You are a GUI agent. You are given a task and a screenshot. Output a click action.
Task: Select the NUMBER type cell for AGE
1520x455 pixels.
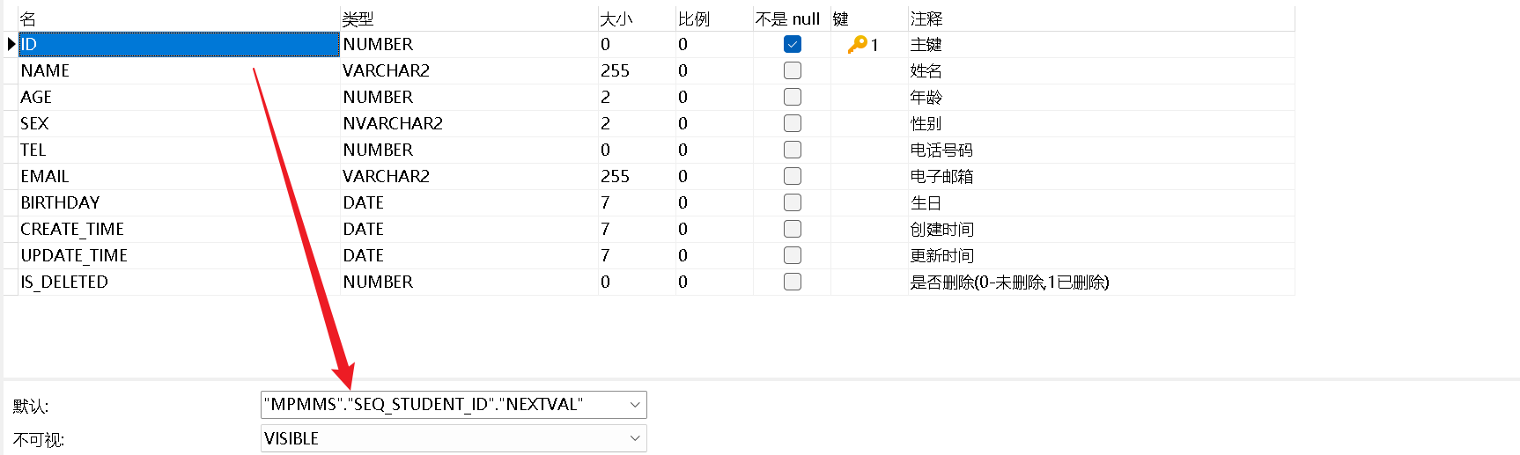point(469,97)
